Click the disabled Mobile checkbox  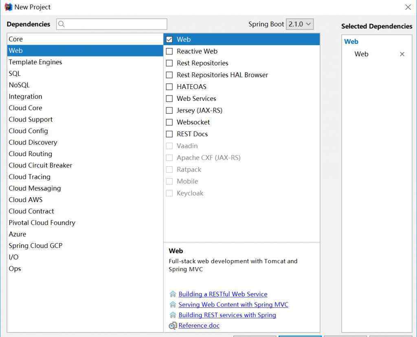pos(169,181)
